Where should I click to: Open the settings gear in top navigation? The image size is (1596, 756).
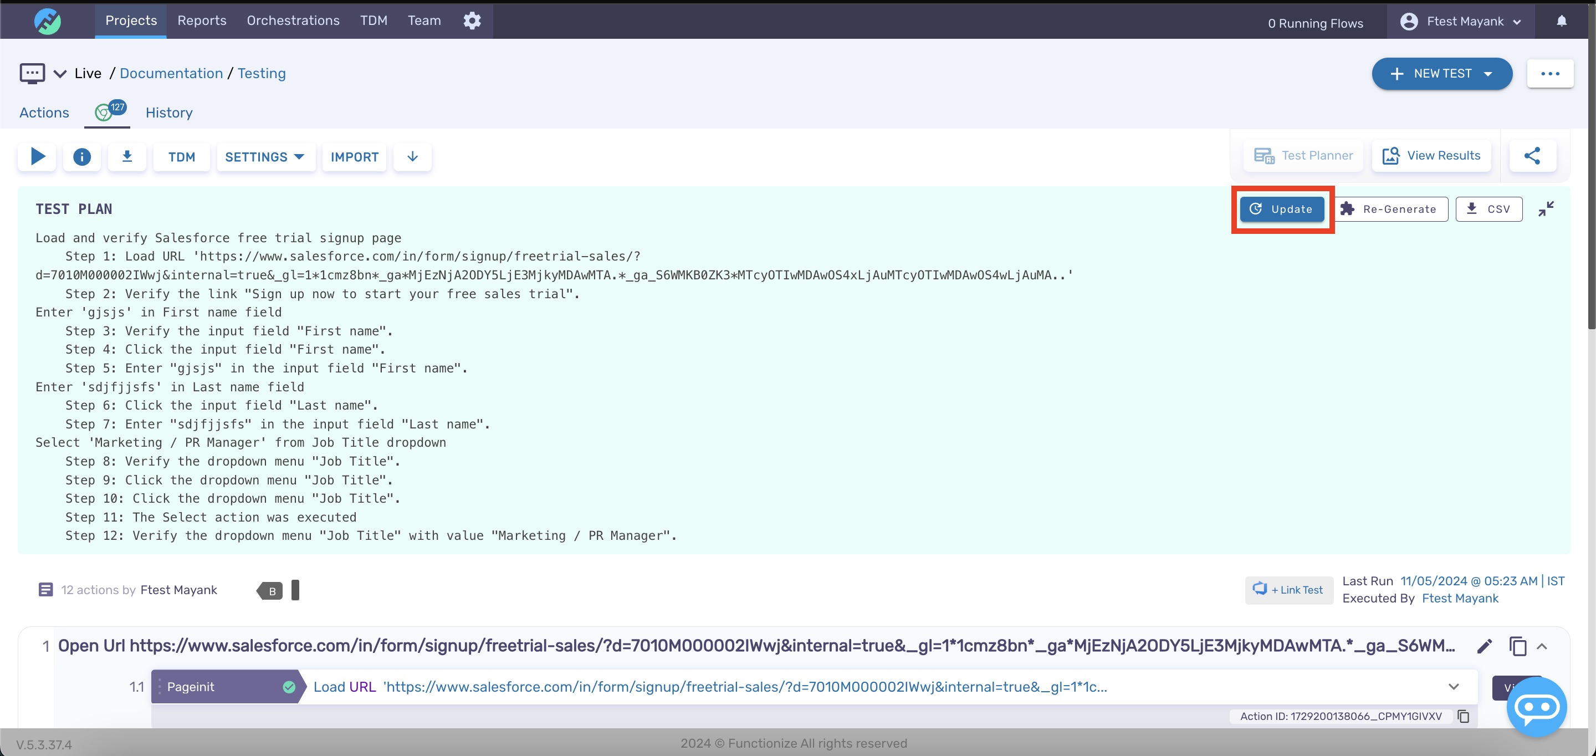pos(472,21)
